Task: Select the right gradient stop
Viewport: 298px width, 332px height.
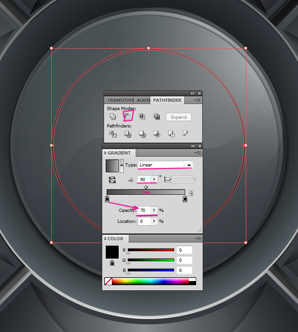Action: pos(185,199)
